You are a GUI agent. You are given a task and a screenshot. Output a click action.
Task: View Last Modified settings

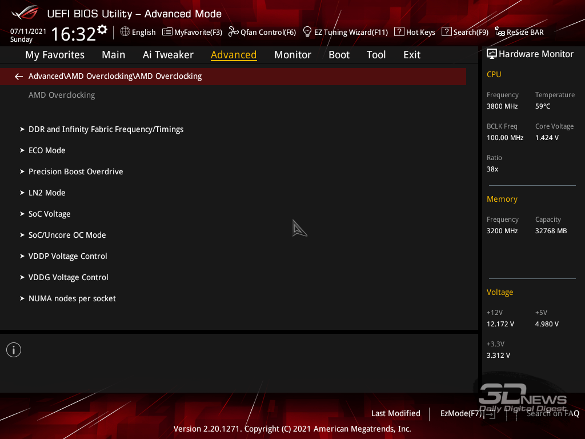click(x=395, y=413)
